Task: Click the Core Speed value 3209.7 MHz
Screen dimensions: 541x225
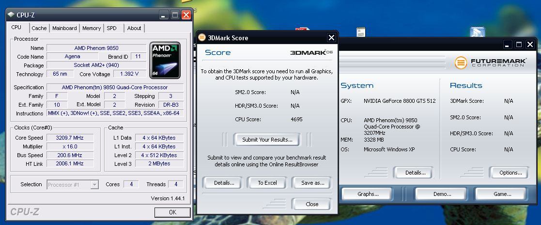Action: (x=71, y=138)
